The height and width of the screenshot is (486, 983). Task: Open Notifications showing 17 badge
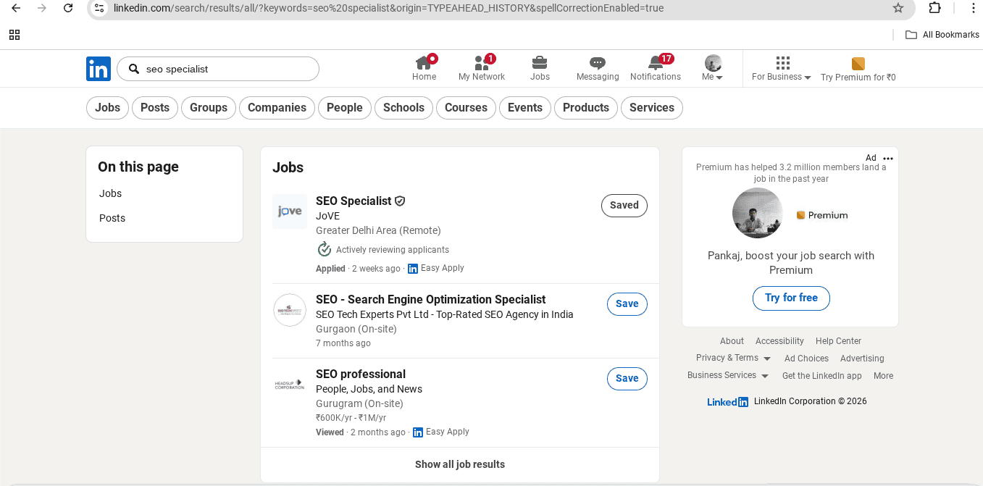656,69
